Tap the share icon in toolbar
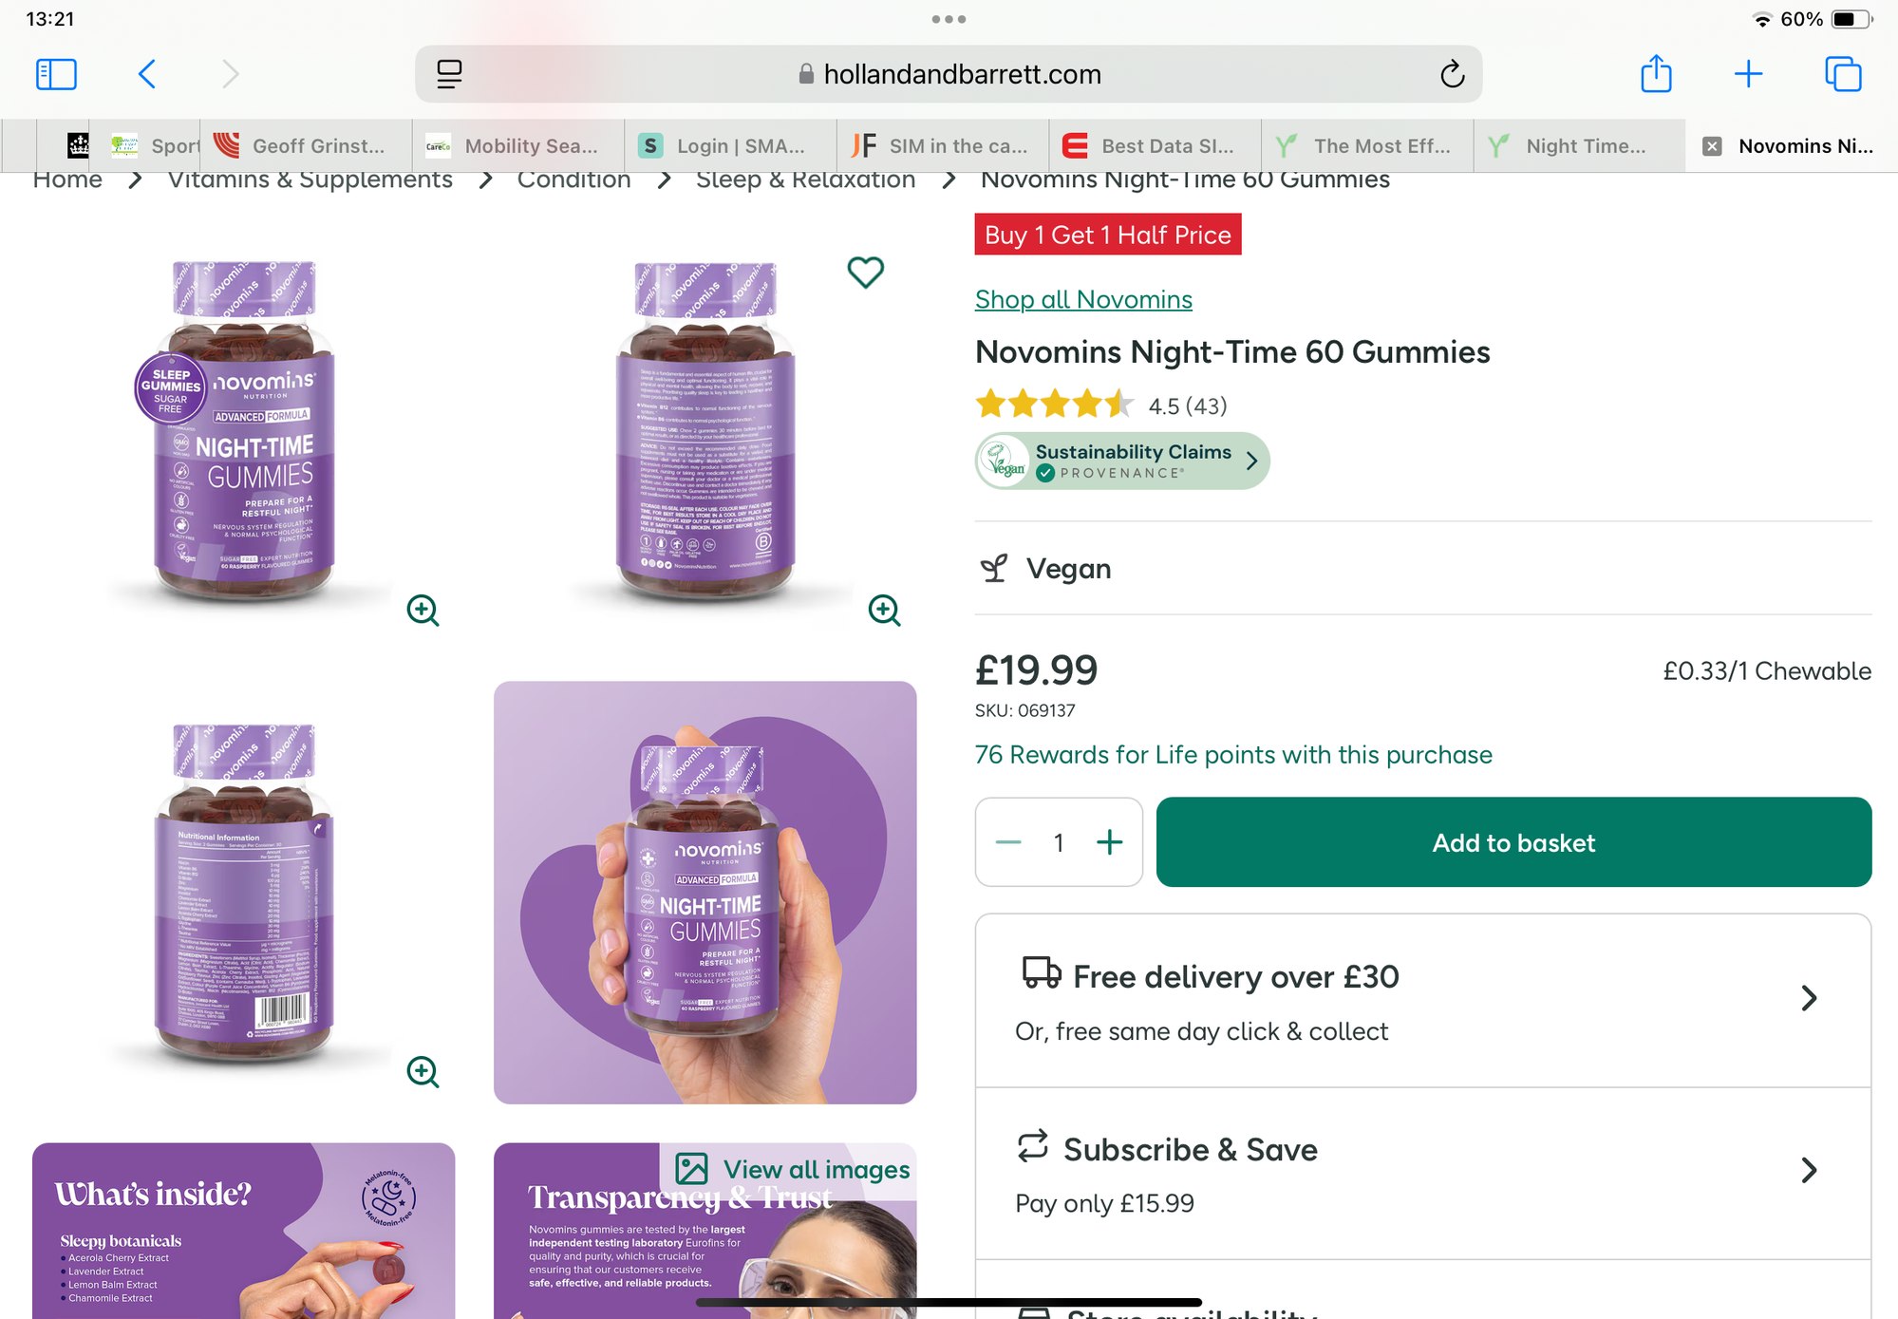 tap(1656, 74)
